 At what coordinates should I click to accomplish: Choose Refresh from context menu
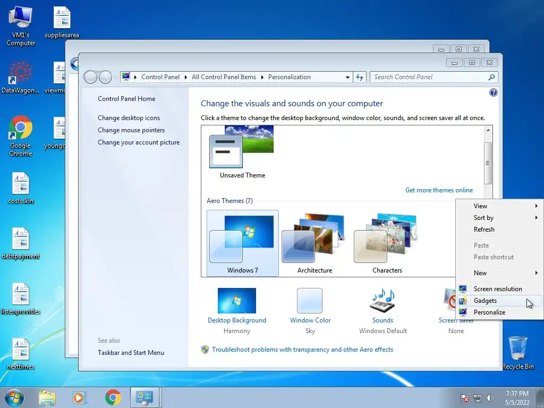click(x=499, y=229)
